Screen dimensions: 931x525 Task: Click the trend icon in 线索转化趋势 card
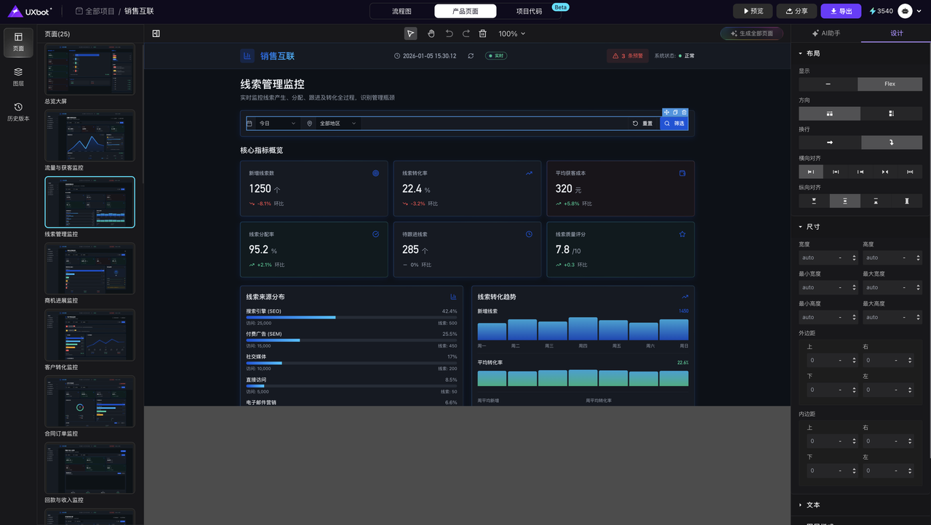(x=685, y=297)
